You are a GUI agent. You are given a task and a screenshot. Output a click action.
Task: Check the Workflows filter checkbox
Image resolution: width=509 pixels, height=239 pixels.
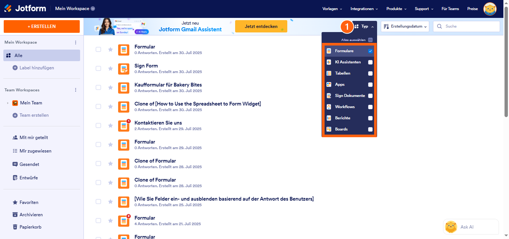coord(370,107)
